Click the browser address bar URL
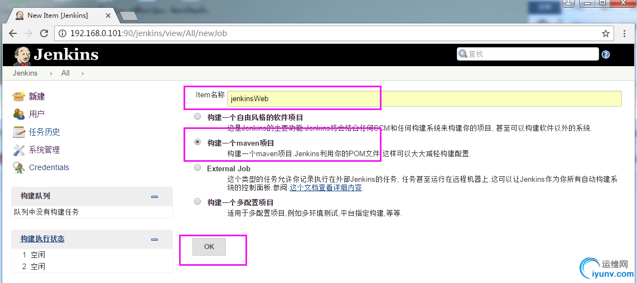Screen dimensions: 637x283 coord(149,33)
